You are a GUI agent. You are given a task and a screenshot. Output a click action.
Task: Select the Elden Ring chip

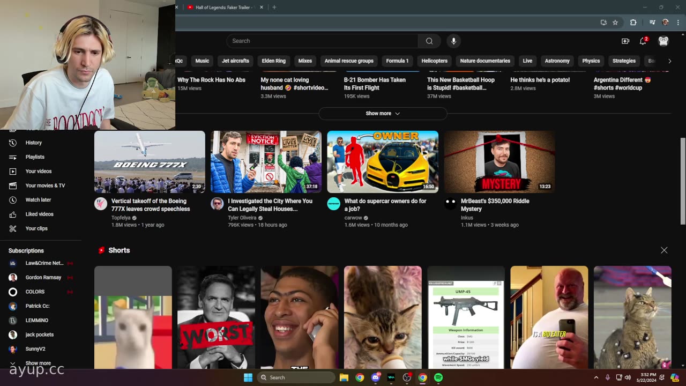(274, 61)
